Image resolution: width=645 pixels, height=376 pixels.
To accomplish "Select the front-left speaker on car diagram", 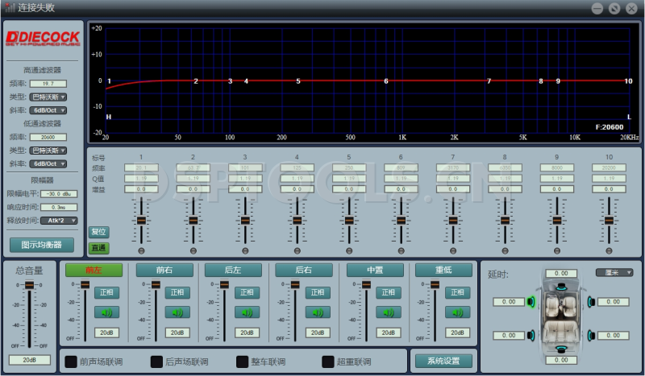I will 532,302.
